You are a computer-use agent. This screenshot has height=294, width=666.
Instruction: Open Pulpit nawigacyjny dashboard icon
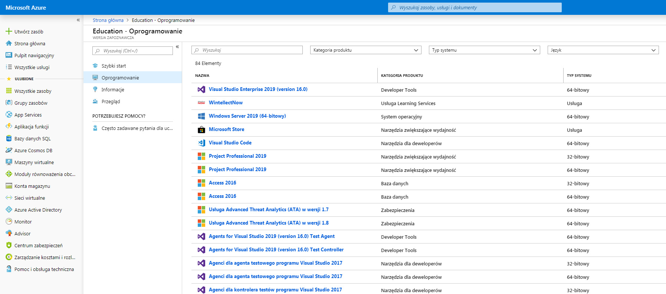point(9,55)
